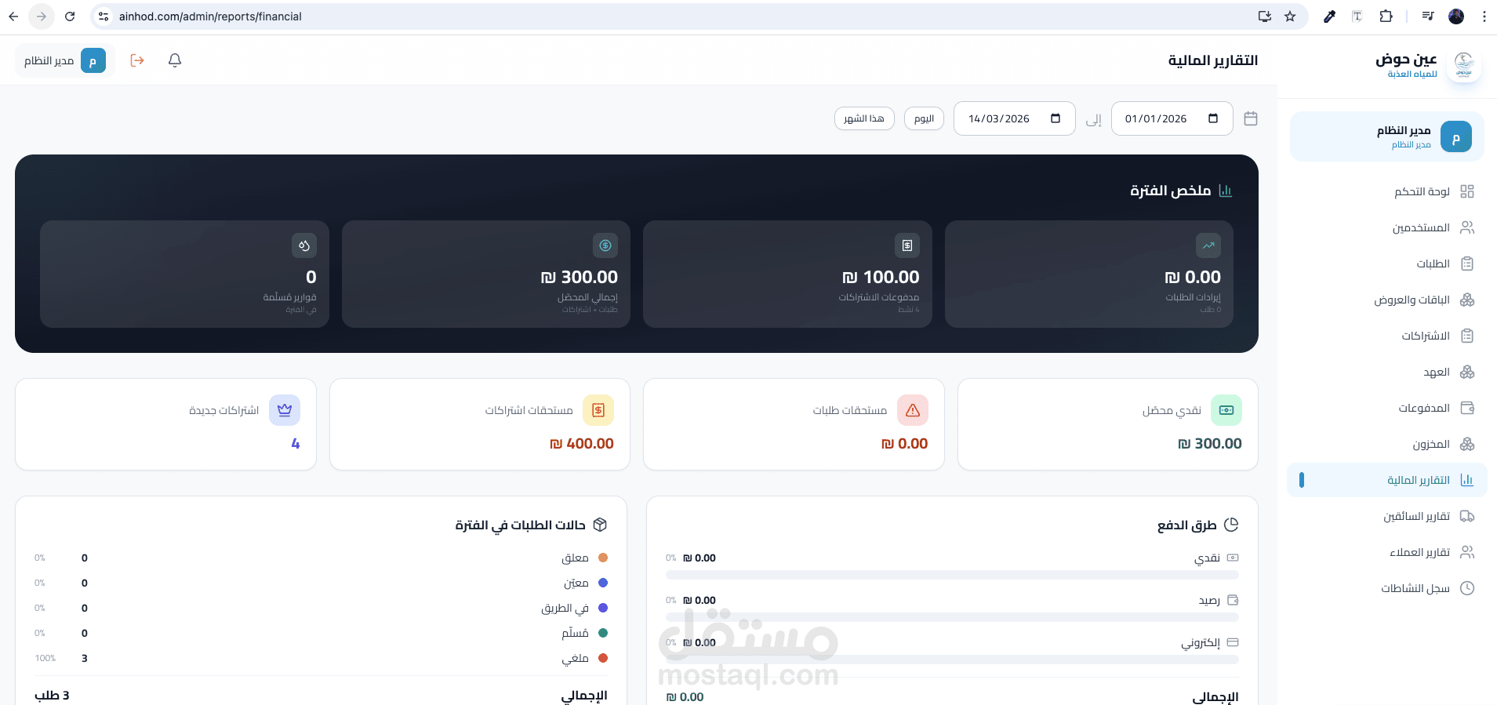Open الباقات والعروض in sidebar
Image resolution: width=1497 pixels, height=705 pixels.
pyautogui.click(x=1386, y=300)
